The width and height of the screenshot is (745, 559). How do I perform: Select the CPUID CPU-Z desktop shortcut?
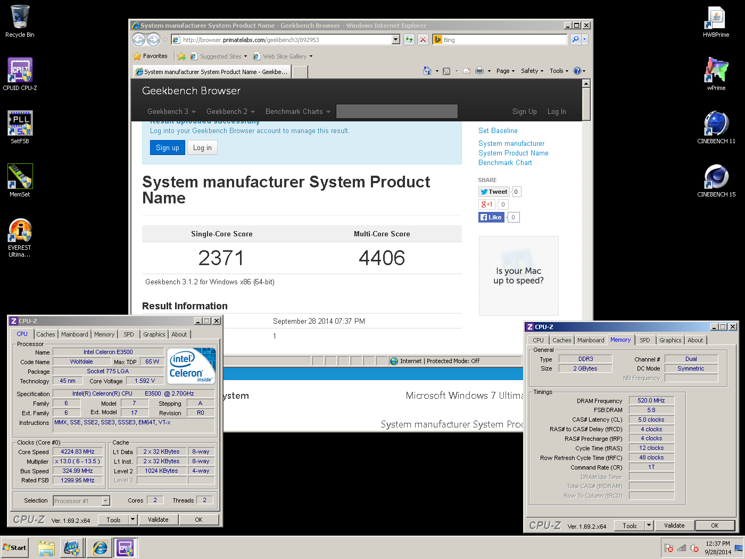pos(20,75)
